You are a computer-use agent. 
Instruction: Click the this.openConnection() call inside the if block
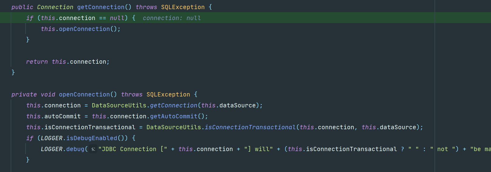(x=81, y=29)
